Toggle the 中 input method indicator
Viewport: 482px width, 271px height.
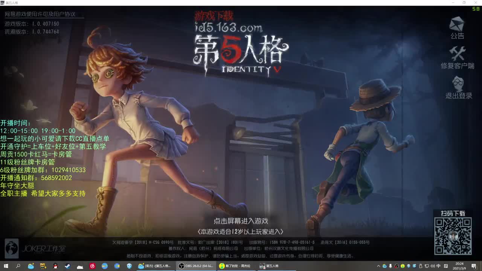pyautogui.click(x=438, y=266)
